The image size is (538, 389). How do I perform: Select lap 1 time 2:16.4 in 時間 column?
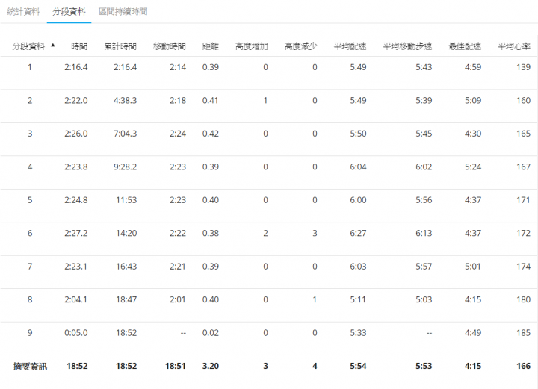pyautogui.click(x=75, y=67)
